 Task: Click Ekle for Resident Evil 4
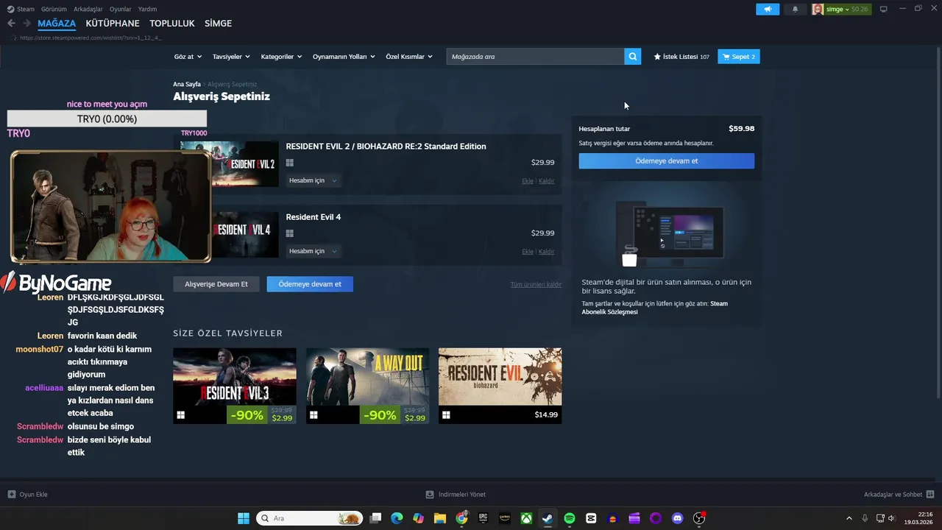[x=528, y=252]
